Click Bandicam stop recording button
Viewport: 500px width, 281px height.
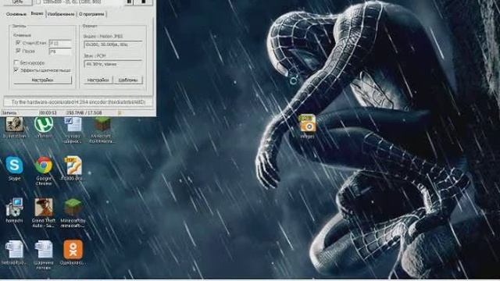144,2
